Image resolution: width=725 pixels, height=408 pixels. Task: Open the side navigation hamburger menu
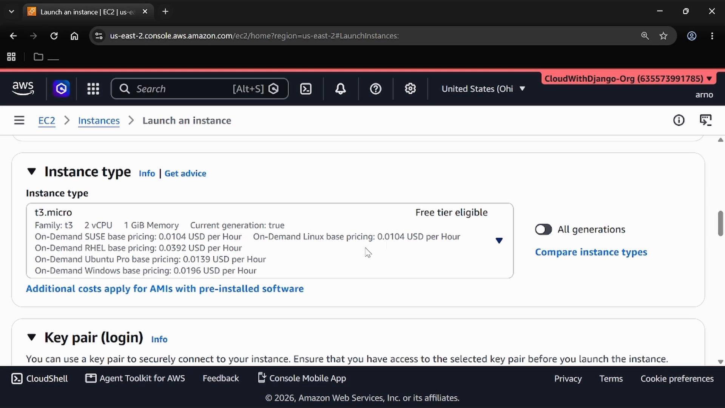(19, 121)
